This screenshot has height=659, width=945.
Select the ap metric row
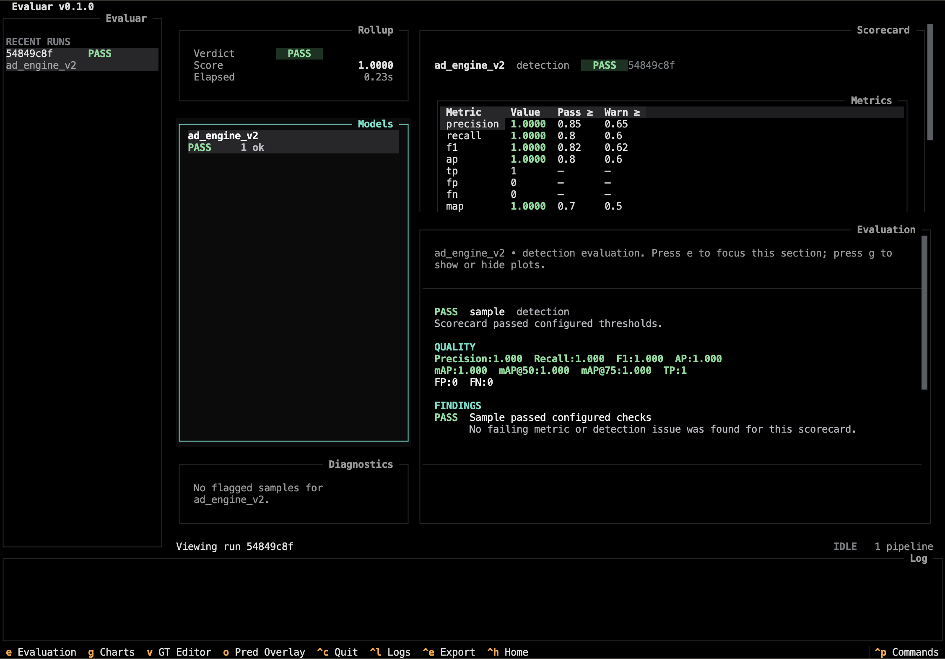coord(672,159)
